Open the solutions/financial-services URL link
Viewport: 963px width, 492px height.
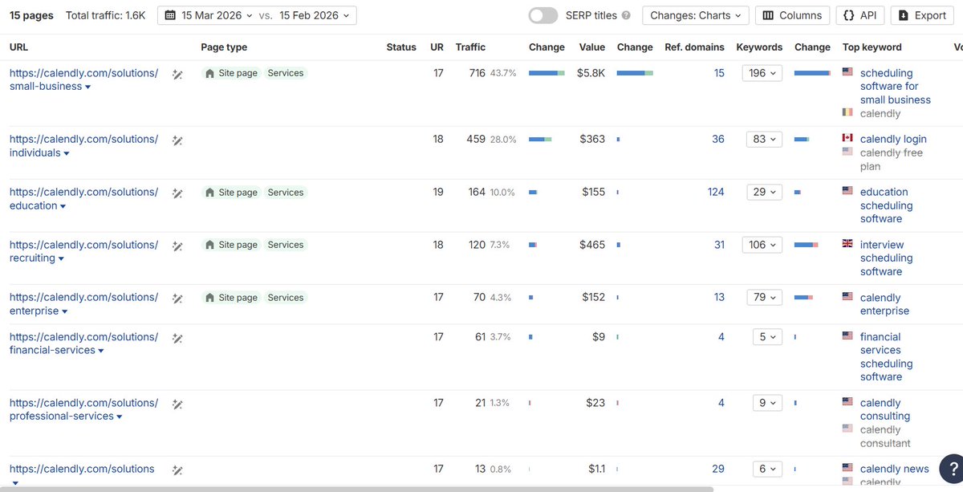coord(83,344)
